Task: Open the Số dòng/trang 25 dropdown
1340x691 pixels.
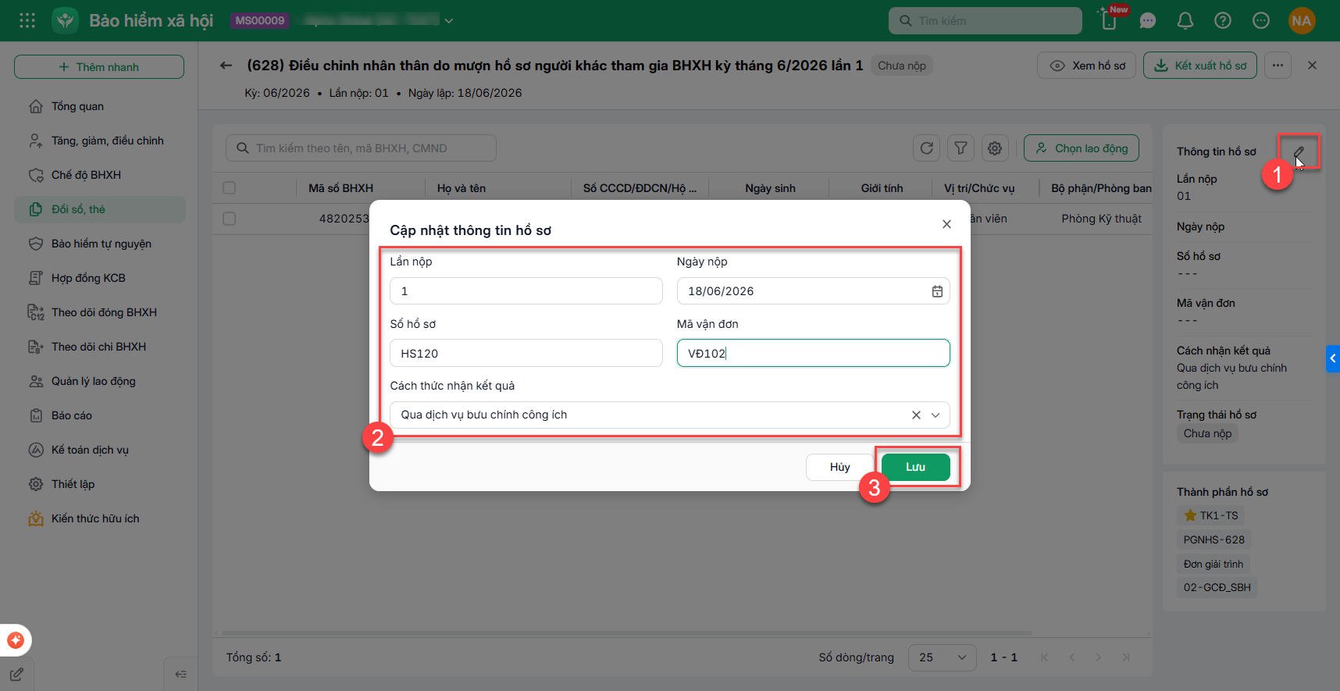Action: pyautogui.click(x=943, y=657)
